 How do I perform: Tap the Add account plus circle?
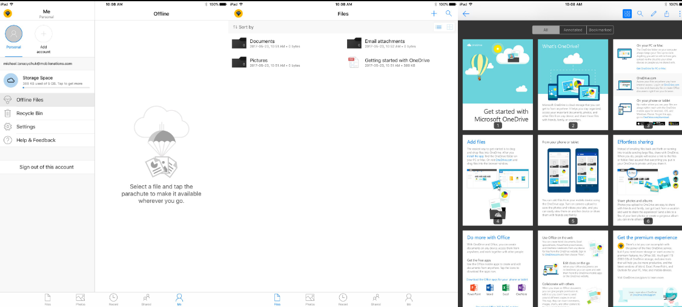tap(44, 33)
